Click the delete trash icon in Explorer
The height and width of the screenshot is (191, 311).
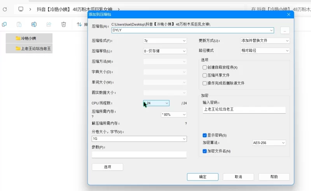(x=64, y=25)
